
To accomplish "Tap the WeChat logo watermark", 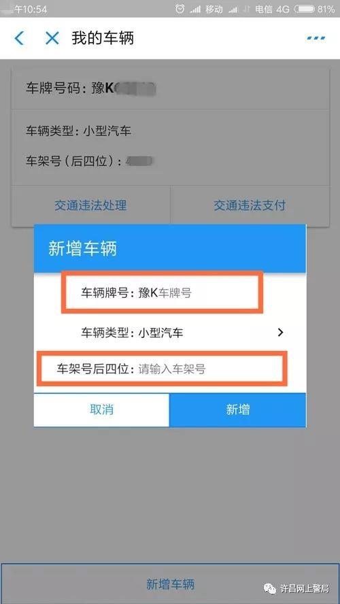I will point(269,588).
